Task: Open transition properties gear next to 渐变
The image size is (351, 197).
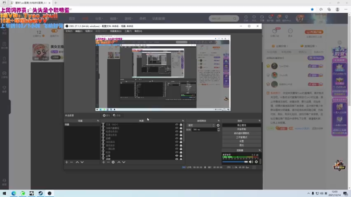Action: pyautogui.click(x=218, y=125)
